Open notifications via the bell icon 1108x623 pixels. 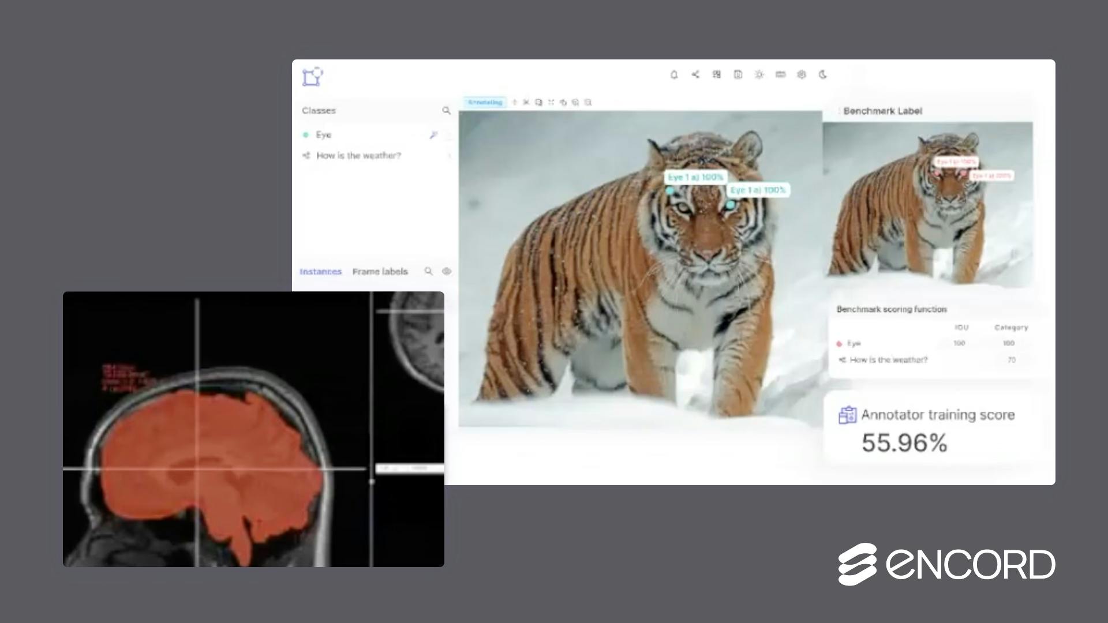673,74
